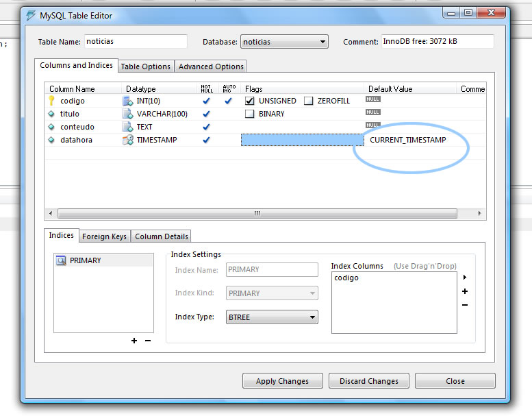Image resolution: width=532 pixels, height=416 pixels.
Task: Click the primary key icon beside codigo
Action: (51, 101)
